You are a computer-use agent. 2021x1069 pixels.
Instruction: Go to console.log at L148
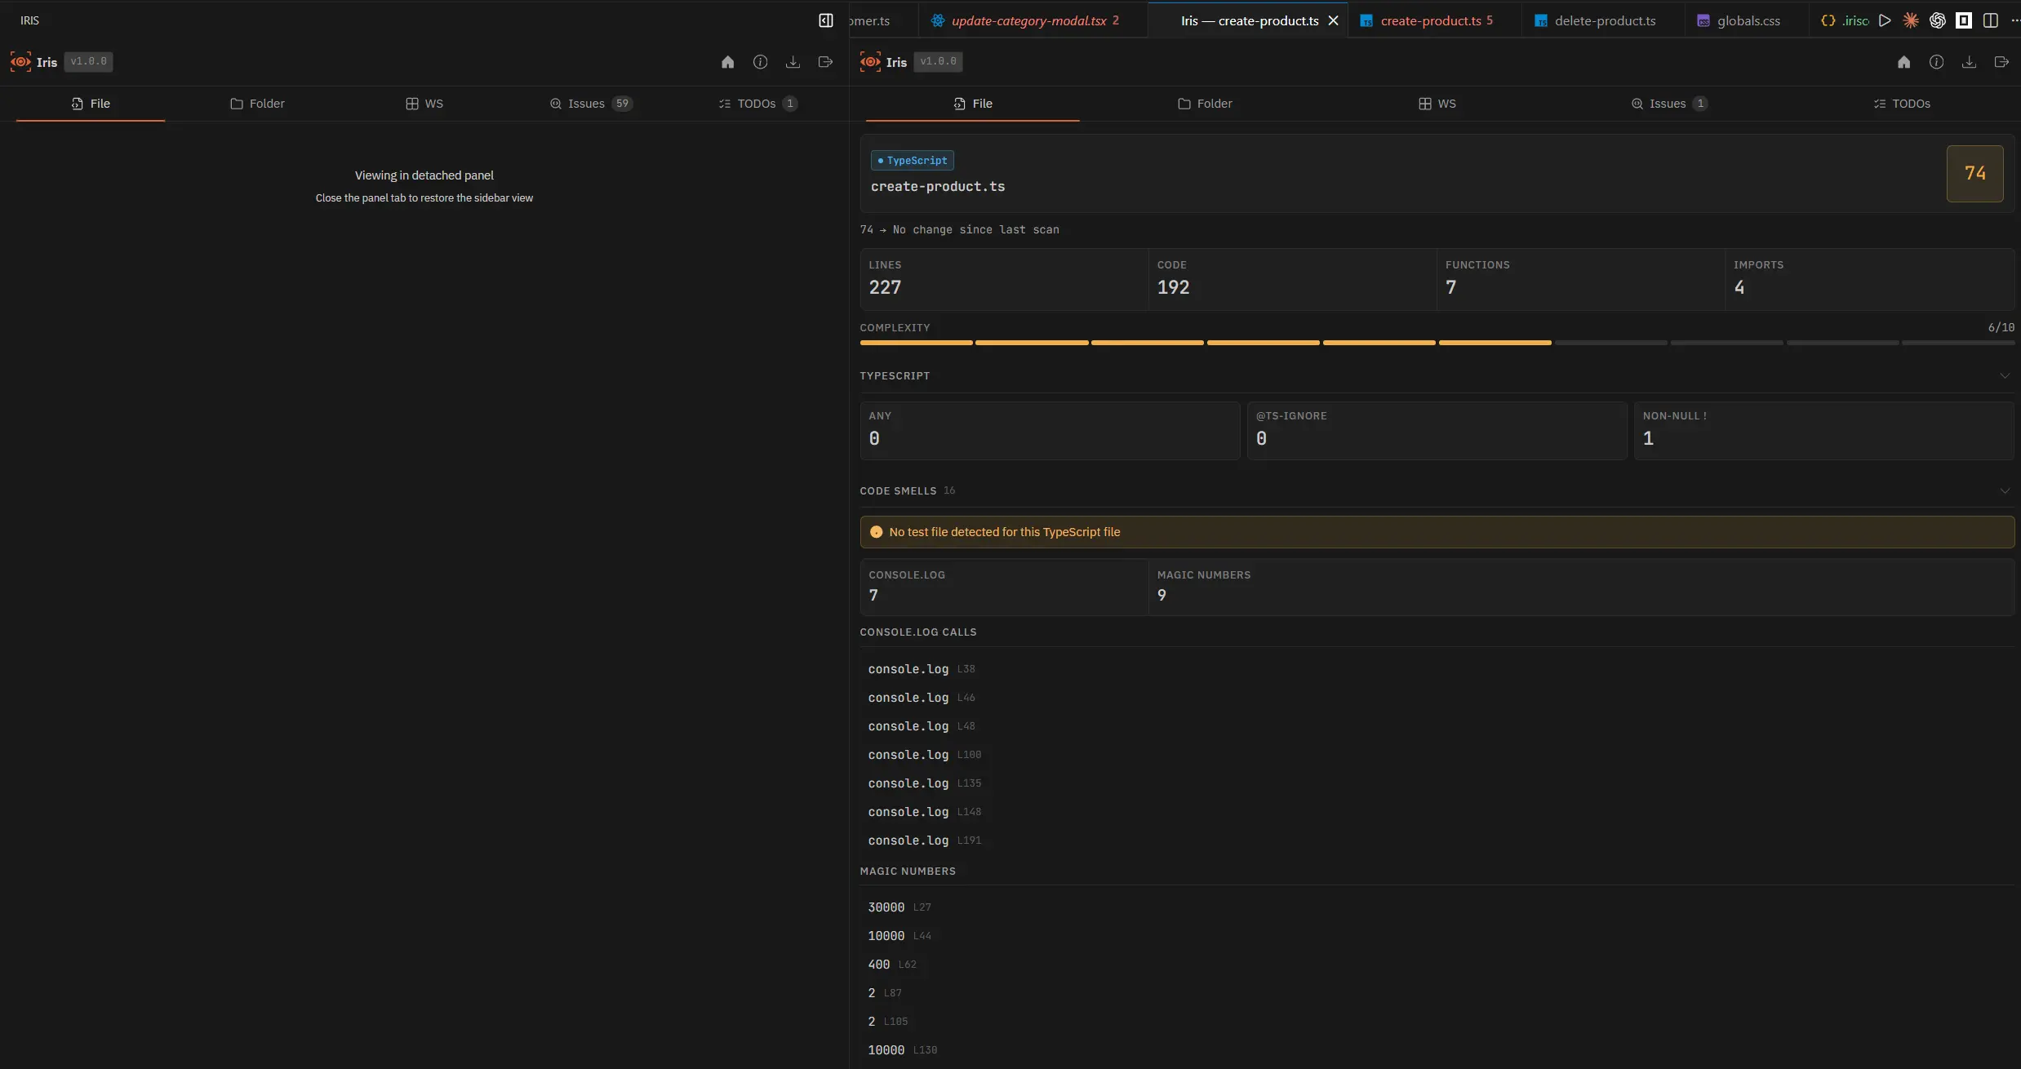click(x=925, y=812)
